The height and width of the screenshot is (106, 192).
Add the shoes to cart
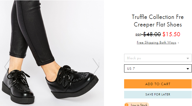point(158,84)
